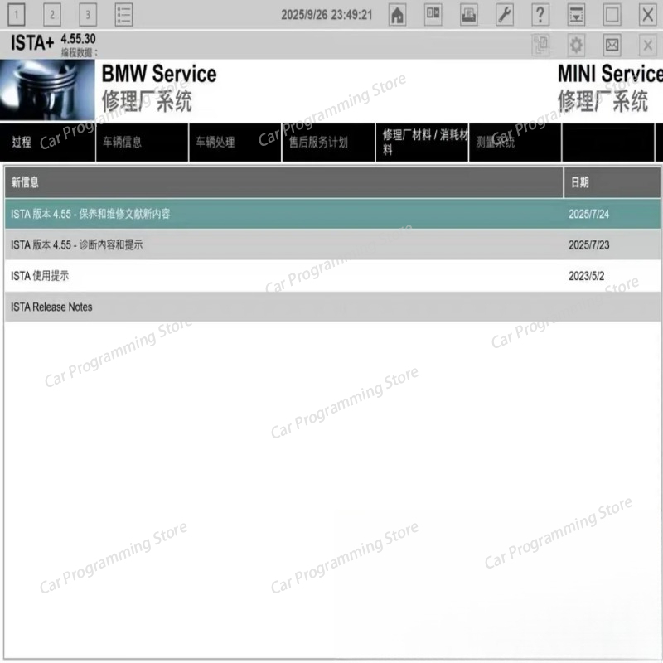Click the minimize-to-tray arrow icon
The image size is (663, 663).
(x=576, y=15)
